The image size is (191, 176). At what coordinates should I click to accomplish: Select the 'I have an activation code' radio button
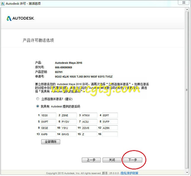[38, 106]
